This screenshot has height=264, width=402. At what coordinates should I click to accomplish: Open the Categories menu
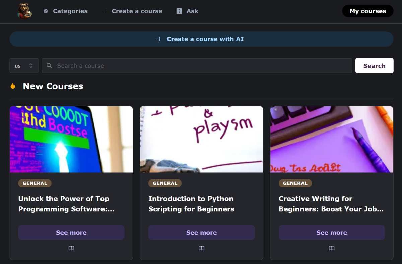pos(70,11)
